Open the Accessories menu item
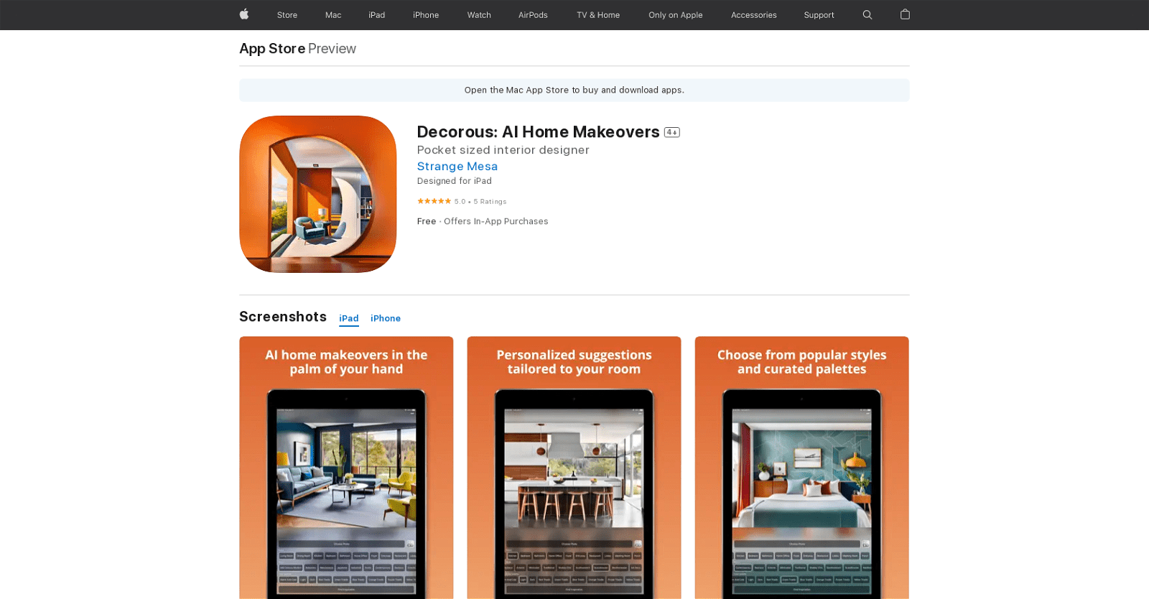The height and width of the screenshot is (599, 1149). coord(754,15)
